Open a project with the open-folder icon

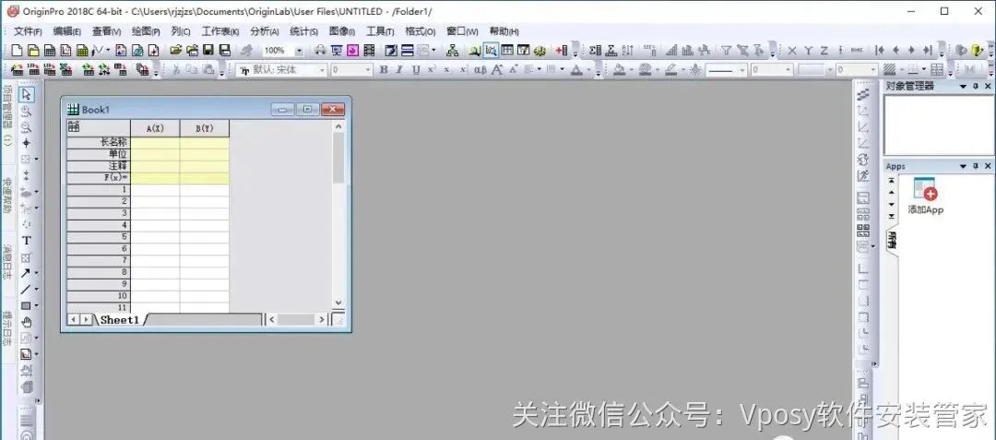(x=176, y=50)
